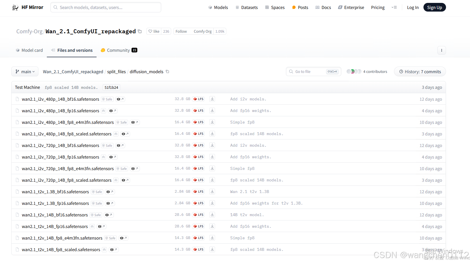Open 'Wan 2.1 t2v 1.3B' commit message
The height and width of the screenshot is (263, 470).
coord(249,192)
